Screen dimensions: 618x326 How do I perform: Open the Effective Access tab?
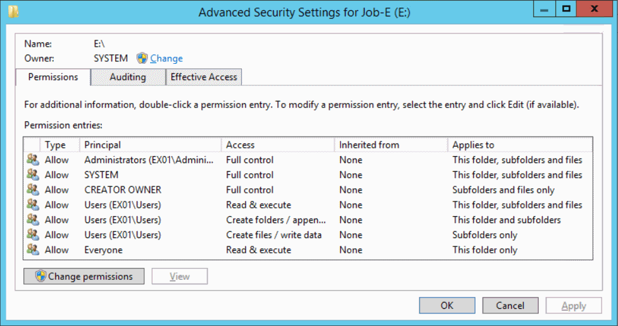[204, 77]
